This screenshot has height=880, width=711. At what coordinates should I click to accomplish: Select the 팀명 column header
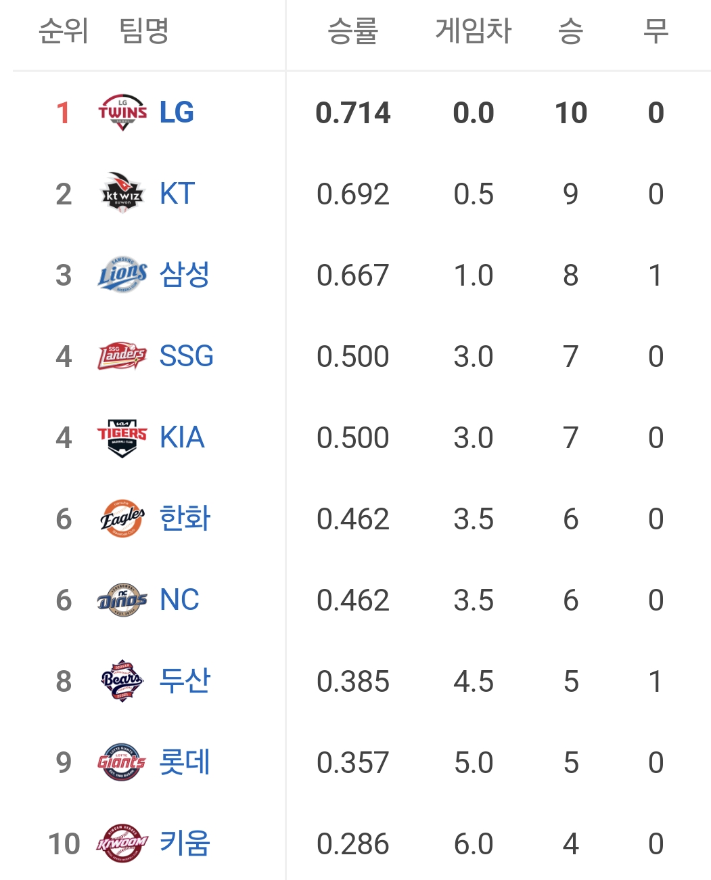coord(144,30)
